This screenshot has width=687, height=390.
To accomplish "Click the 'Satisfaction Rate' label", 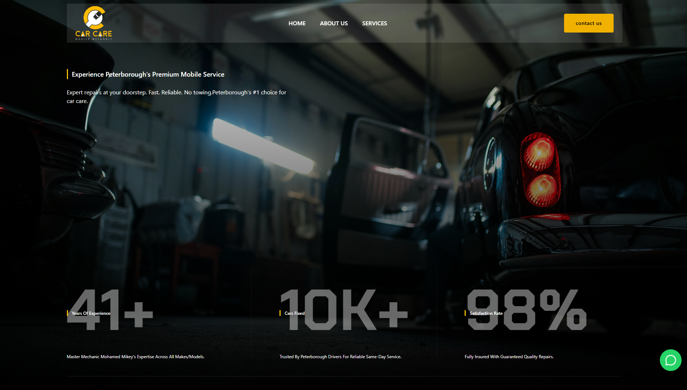I will [486, 313].
